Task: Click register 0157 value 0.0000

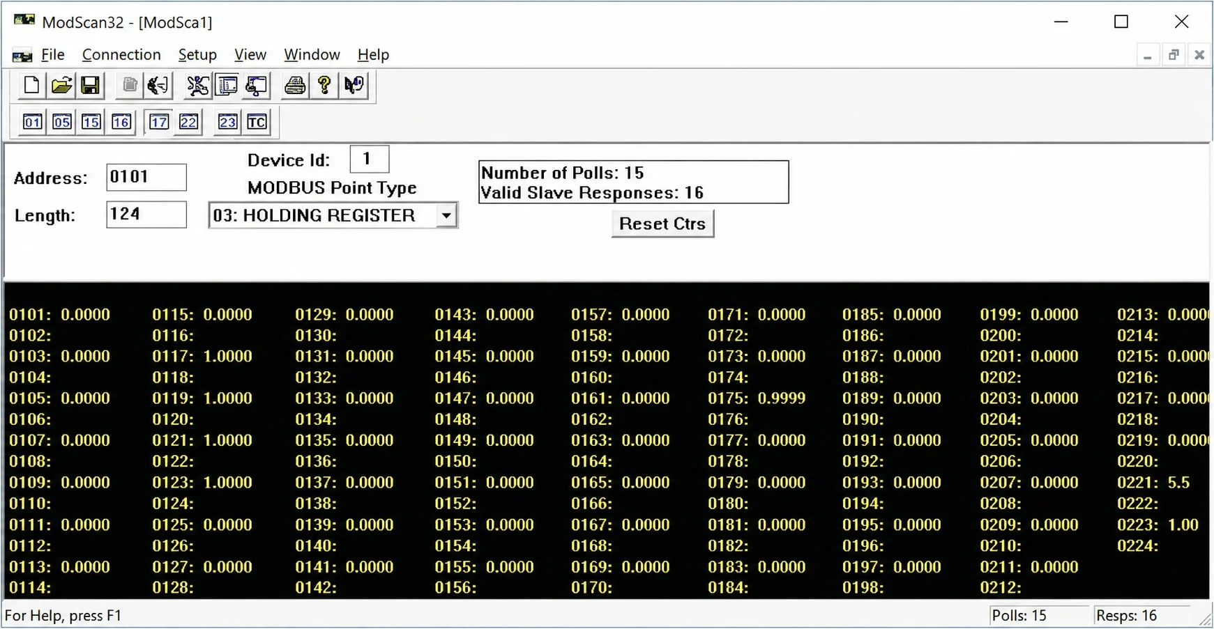Action: pyautogui.click(x=645, y=314)
